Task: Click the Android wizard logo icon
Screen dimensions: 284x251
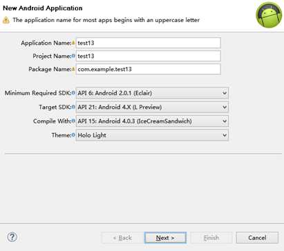Action: [x=269, y=14]
